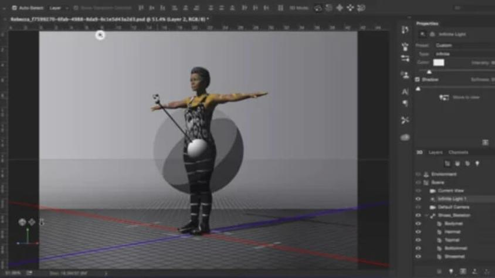This screenshot has width=495, height=278.
Task: Select the Environment item in 3D panel
Action: [x=443, y=174]
